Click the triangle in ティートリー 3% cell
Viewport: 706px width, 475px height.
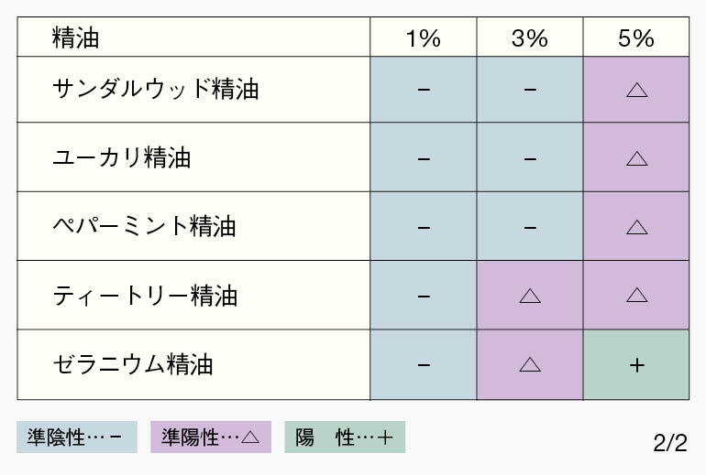click(530, 296)
